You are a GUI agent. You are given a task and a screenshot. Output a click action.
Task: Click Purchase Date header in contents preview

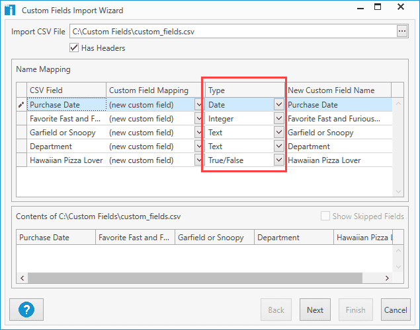click(56, 237)
